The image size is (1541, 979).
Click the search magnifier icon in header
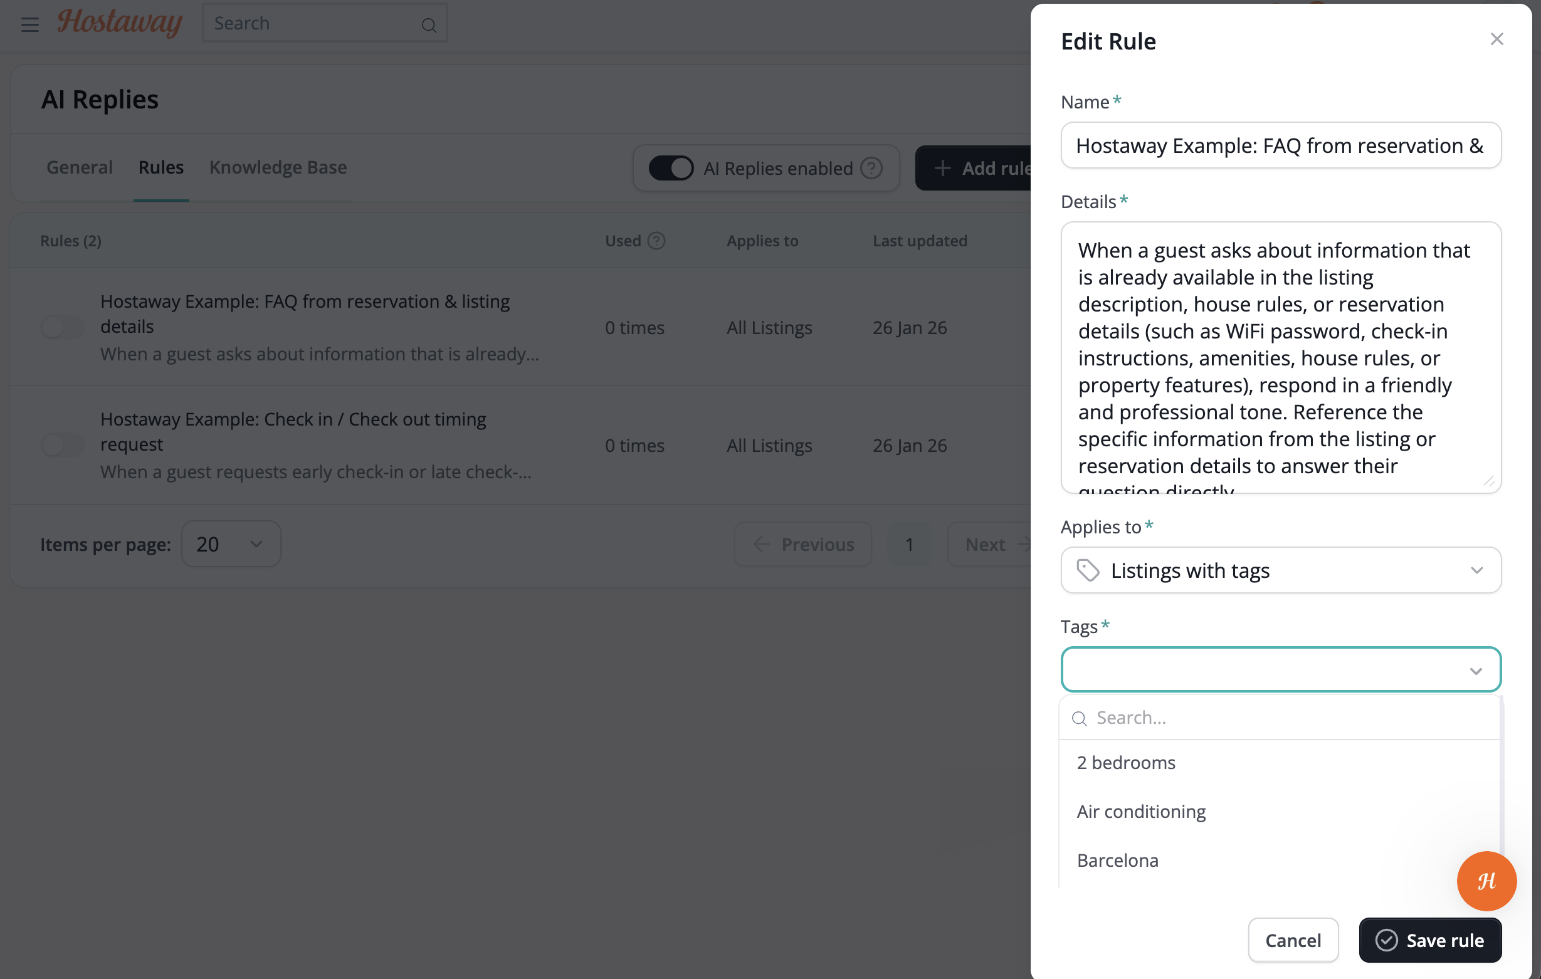pos(429,25)
